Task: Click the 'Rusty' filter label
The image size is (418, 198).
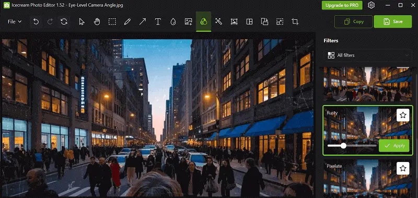Action: point(332,113)
